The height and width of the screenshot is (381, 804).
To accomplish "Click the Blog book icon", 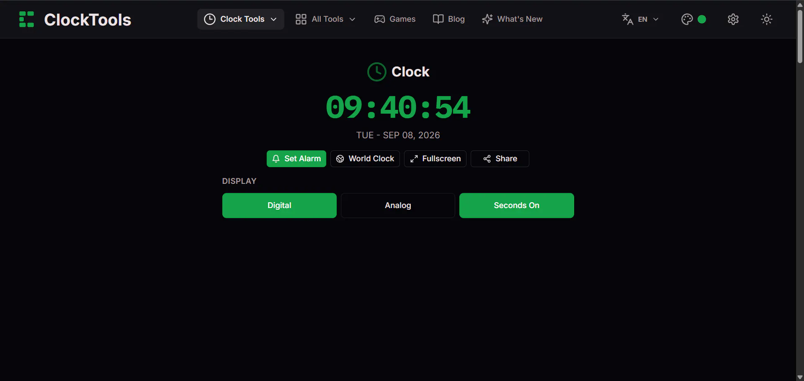I will 438,19.
